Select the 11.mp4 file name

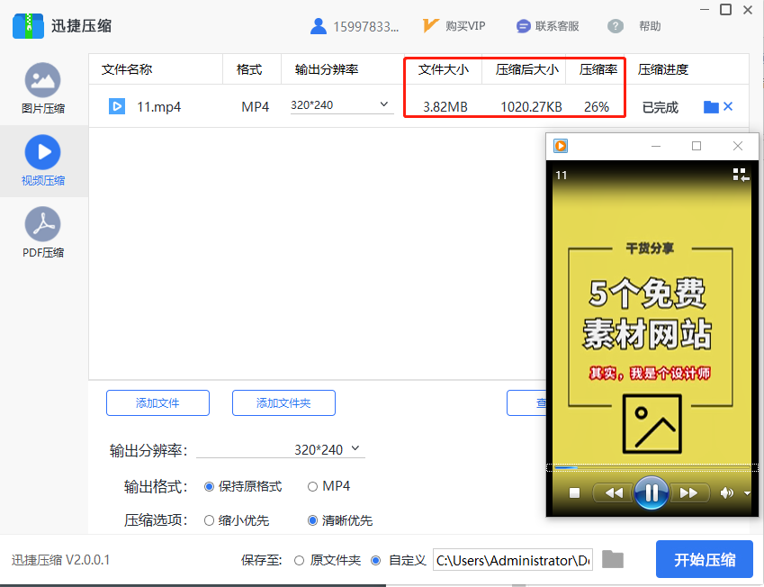(159, 107)
